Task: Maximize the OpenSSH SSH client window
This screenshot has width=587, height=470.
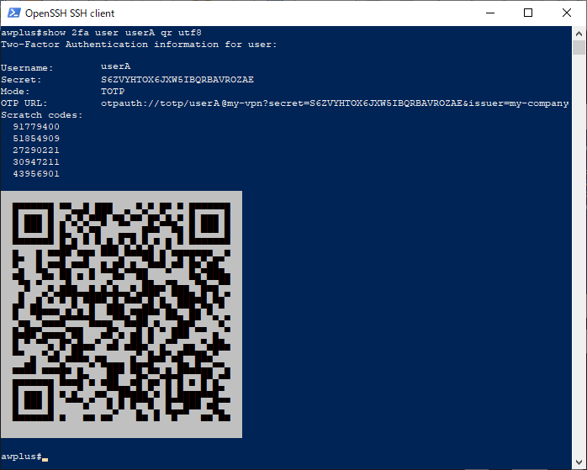Action: 528,13
